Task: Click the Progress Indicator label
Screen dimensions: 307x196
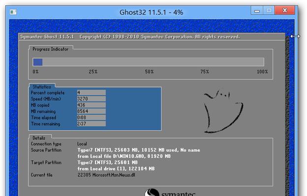Action: coord(51,49)
